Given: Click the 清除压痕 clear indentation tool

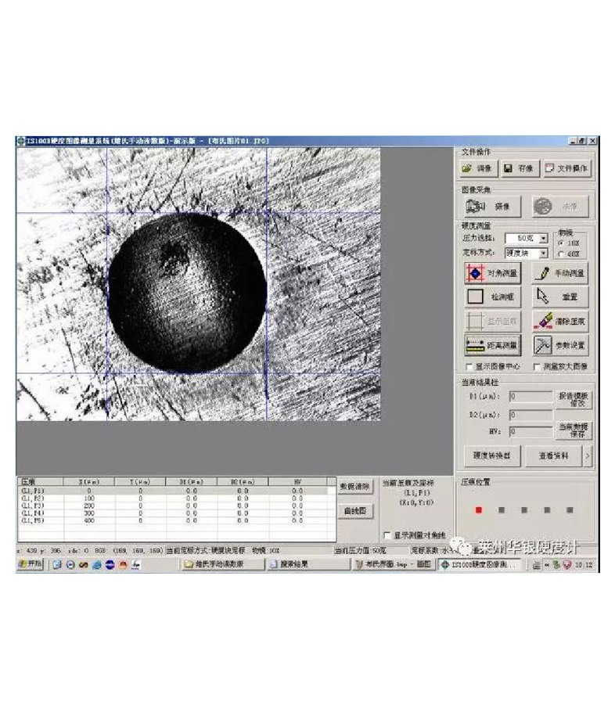Looking at the screenshot, I should (x=560, y=321).
